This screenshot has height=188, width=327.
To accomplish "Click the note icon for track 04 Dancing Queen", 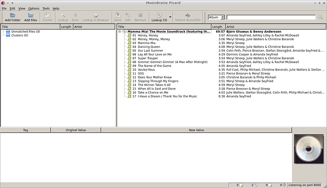I will [x=129, y=47].
